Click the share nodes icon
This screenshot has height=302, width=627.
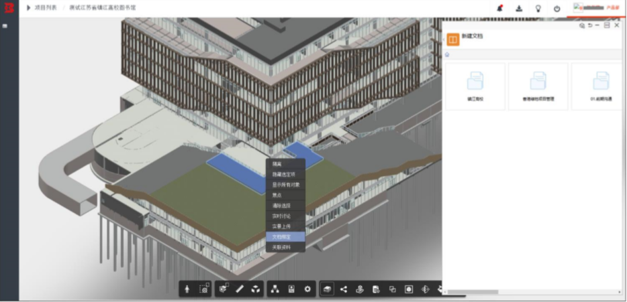(x=344, y=289)
